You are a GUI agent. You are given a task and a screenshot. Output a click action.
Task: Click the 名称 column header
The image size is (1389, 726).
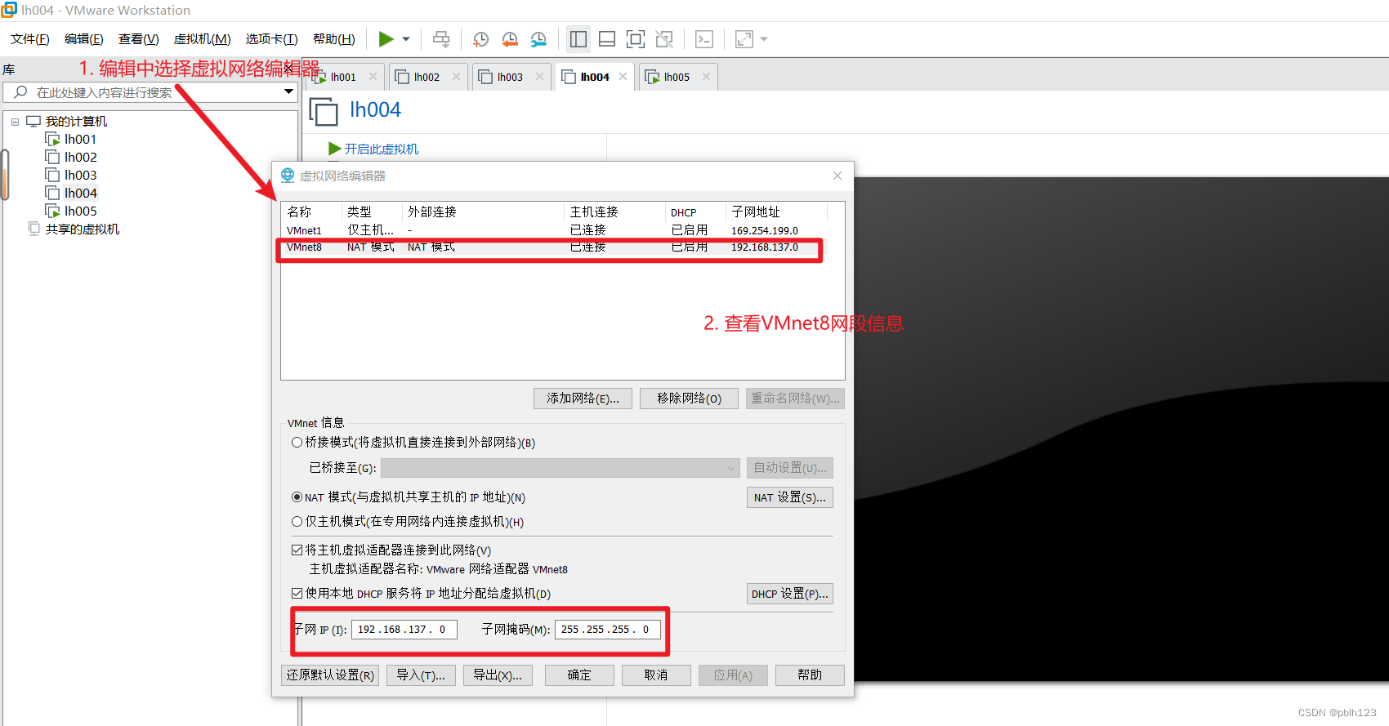click(311, 212)
